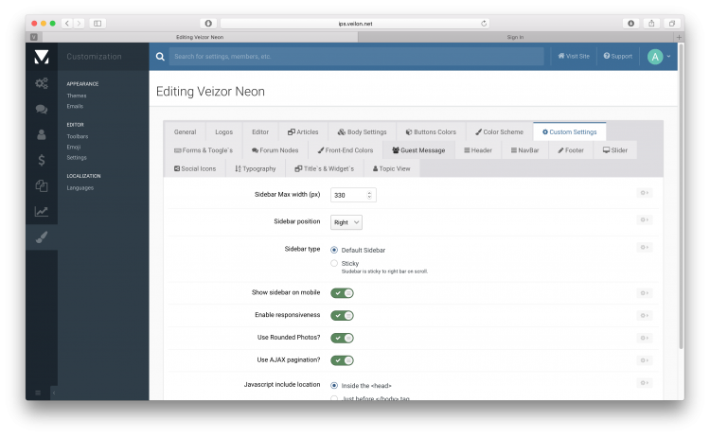Screen dimensions: 710x437
Task: Reload the page with the refresh icon
Action: (x=484, y=24)
